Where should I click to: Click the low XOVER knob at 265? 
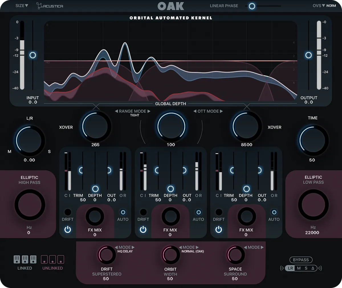click(x=96, y=126)
